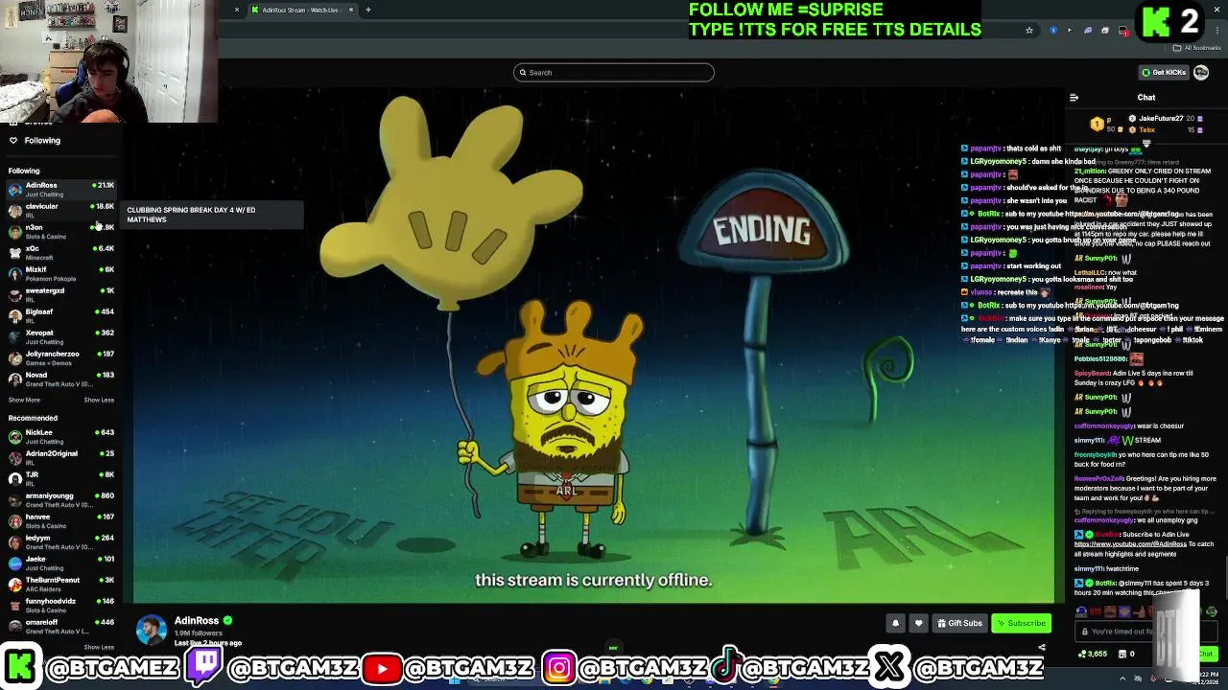1228x690 pixels.
Task: Click Show Less under Following list
Action: click(x=99, y=400)
